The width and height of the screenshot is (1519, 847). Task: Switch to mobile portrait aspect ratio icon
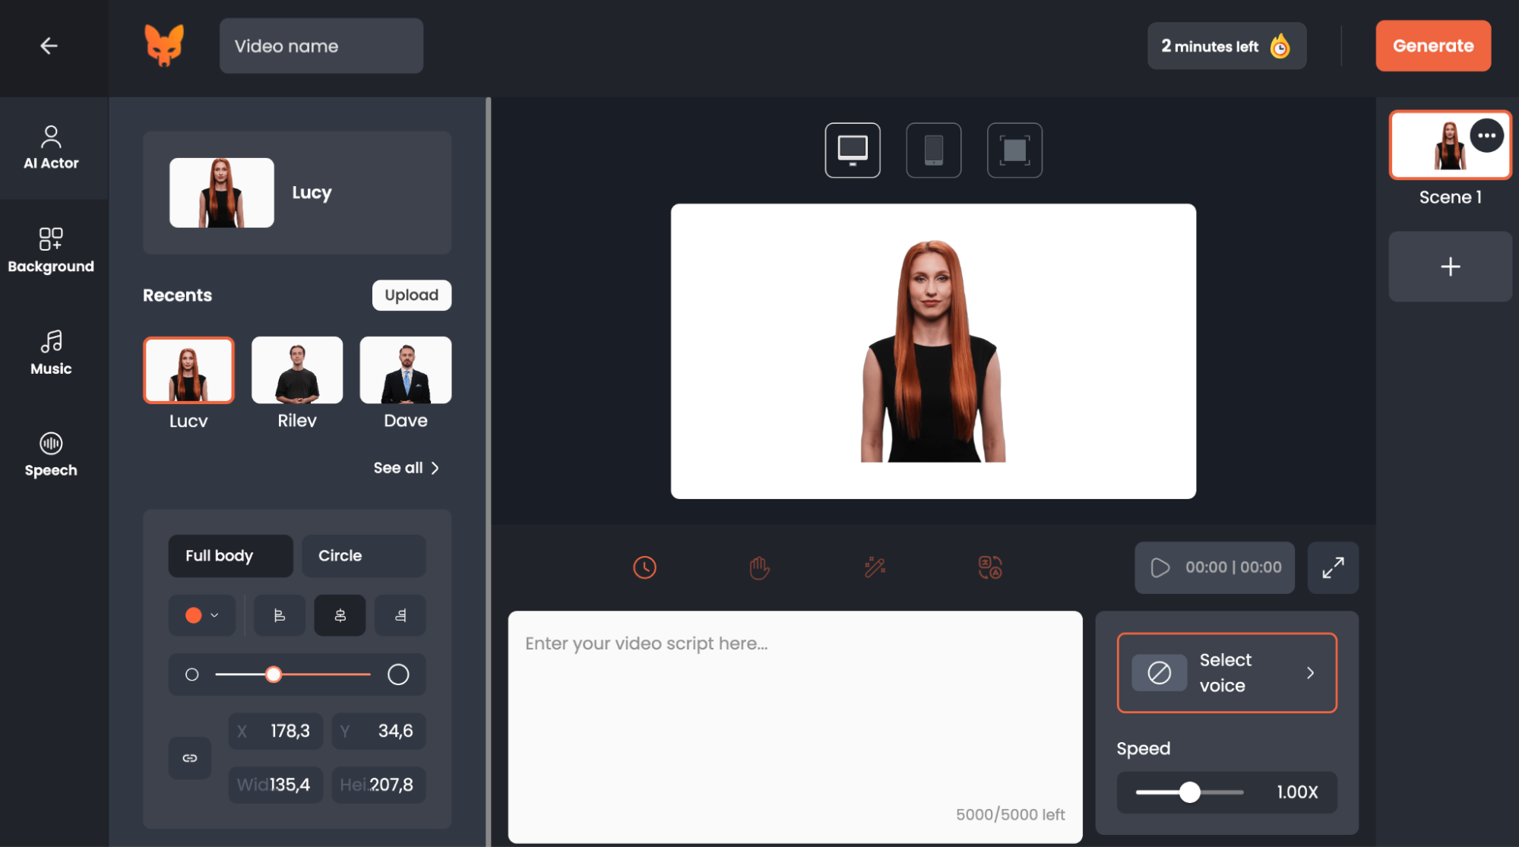coord(934,150)
